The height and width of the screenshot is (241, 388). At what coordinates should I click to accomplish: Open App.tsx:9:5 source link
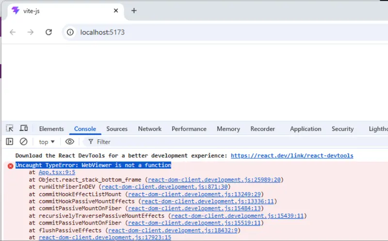click(57, 172)
